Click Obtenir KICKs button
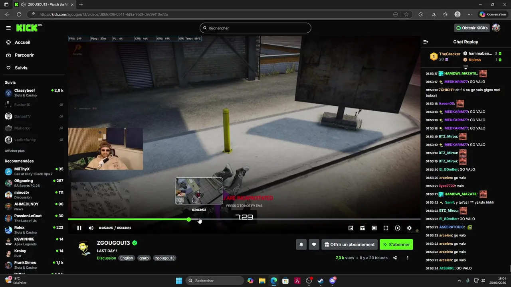The width and height of the screenshot is (511, 287). [x=472, y=28]
